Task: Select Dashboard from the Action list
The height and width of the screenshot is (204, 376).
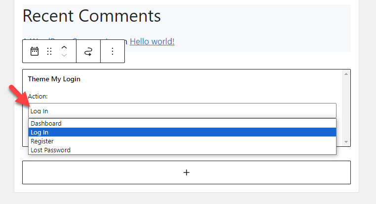Action: [182, 123]
